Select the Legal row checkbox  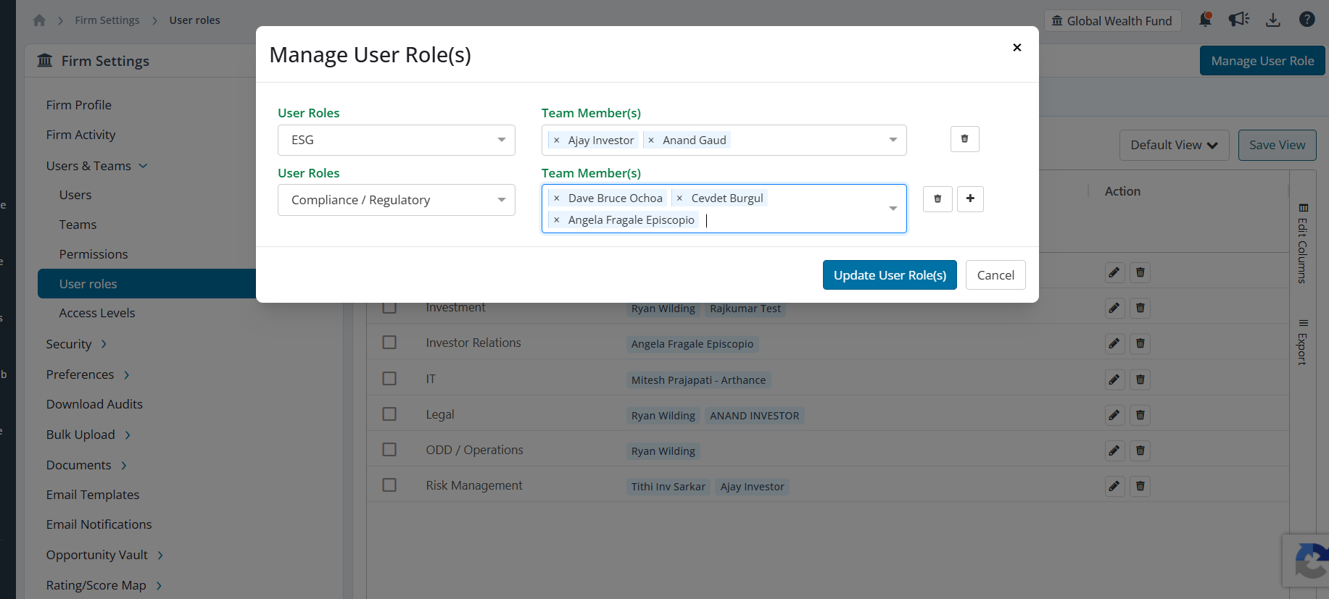[x=389, y=414]
